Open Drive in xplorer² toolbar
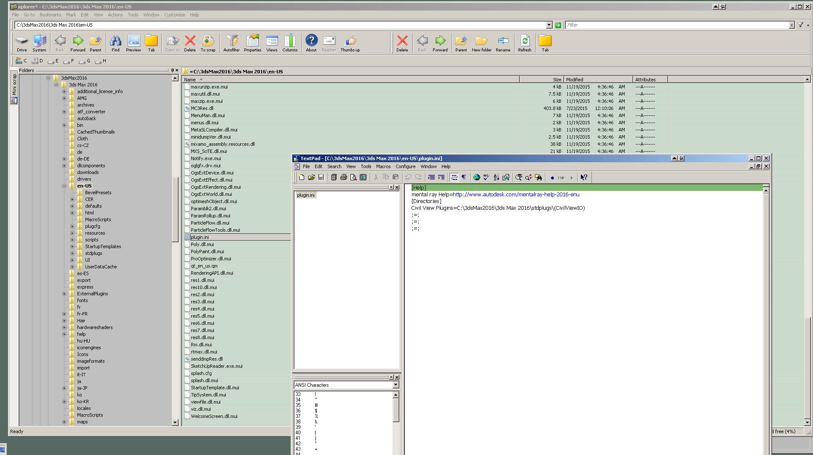 point(21,43)
